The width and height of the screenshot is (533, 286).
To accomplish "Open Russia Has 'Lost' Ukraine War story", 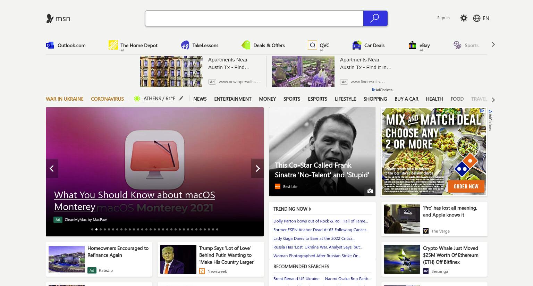I will coord(318,247).
